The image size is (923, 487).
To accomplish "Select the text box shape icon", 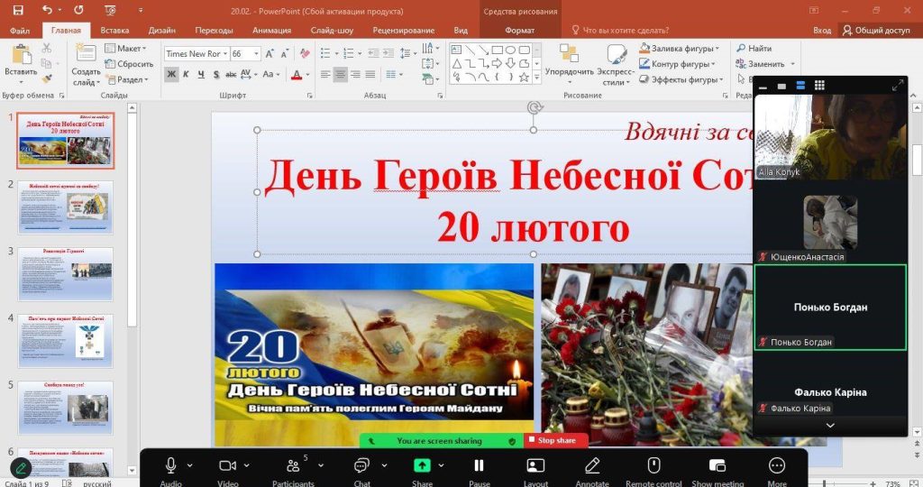I will tap(456, 51).
